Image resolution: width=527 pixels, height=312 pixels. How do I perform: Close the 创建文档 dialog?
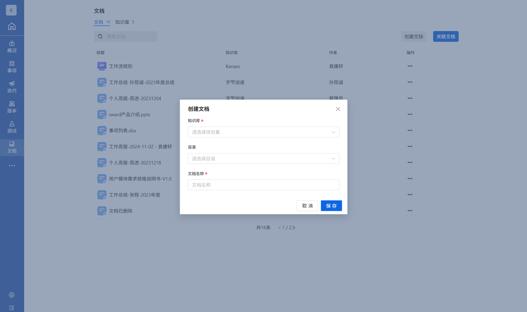[338, 109]
